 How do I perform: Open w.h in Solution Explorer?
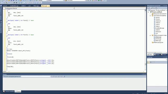[x=157, y=34]
